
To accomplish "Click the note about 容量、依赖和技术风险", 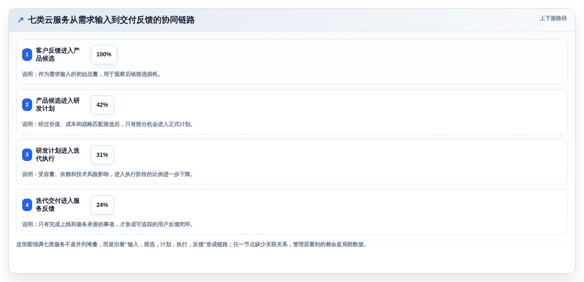I will [x=109, y=174].
